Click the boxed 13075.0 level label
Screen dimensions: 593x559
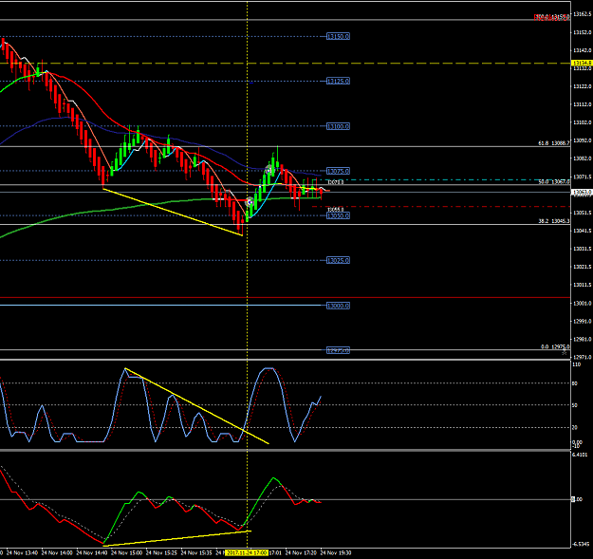[338, 171]
